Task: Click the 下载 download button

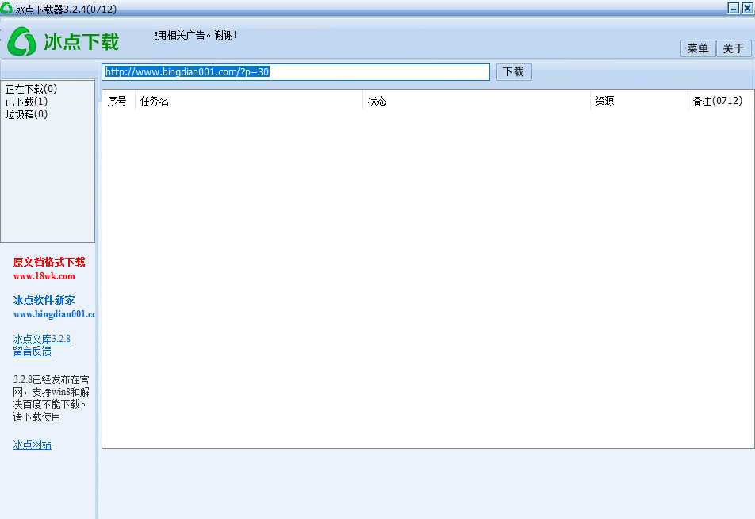Action: coord(514,71)
